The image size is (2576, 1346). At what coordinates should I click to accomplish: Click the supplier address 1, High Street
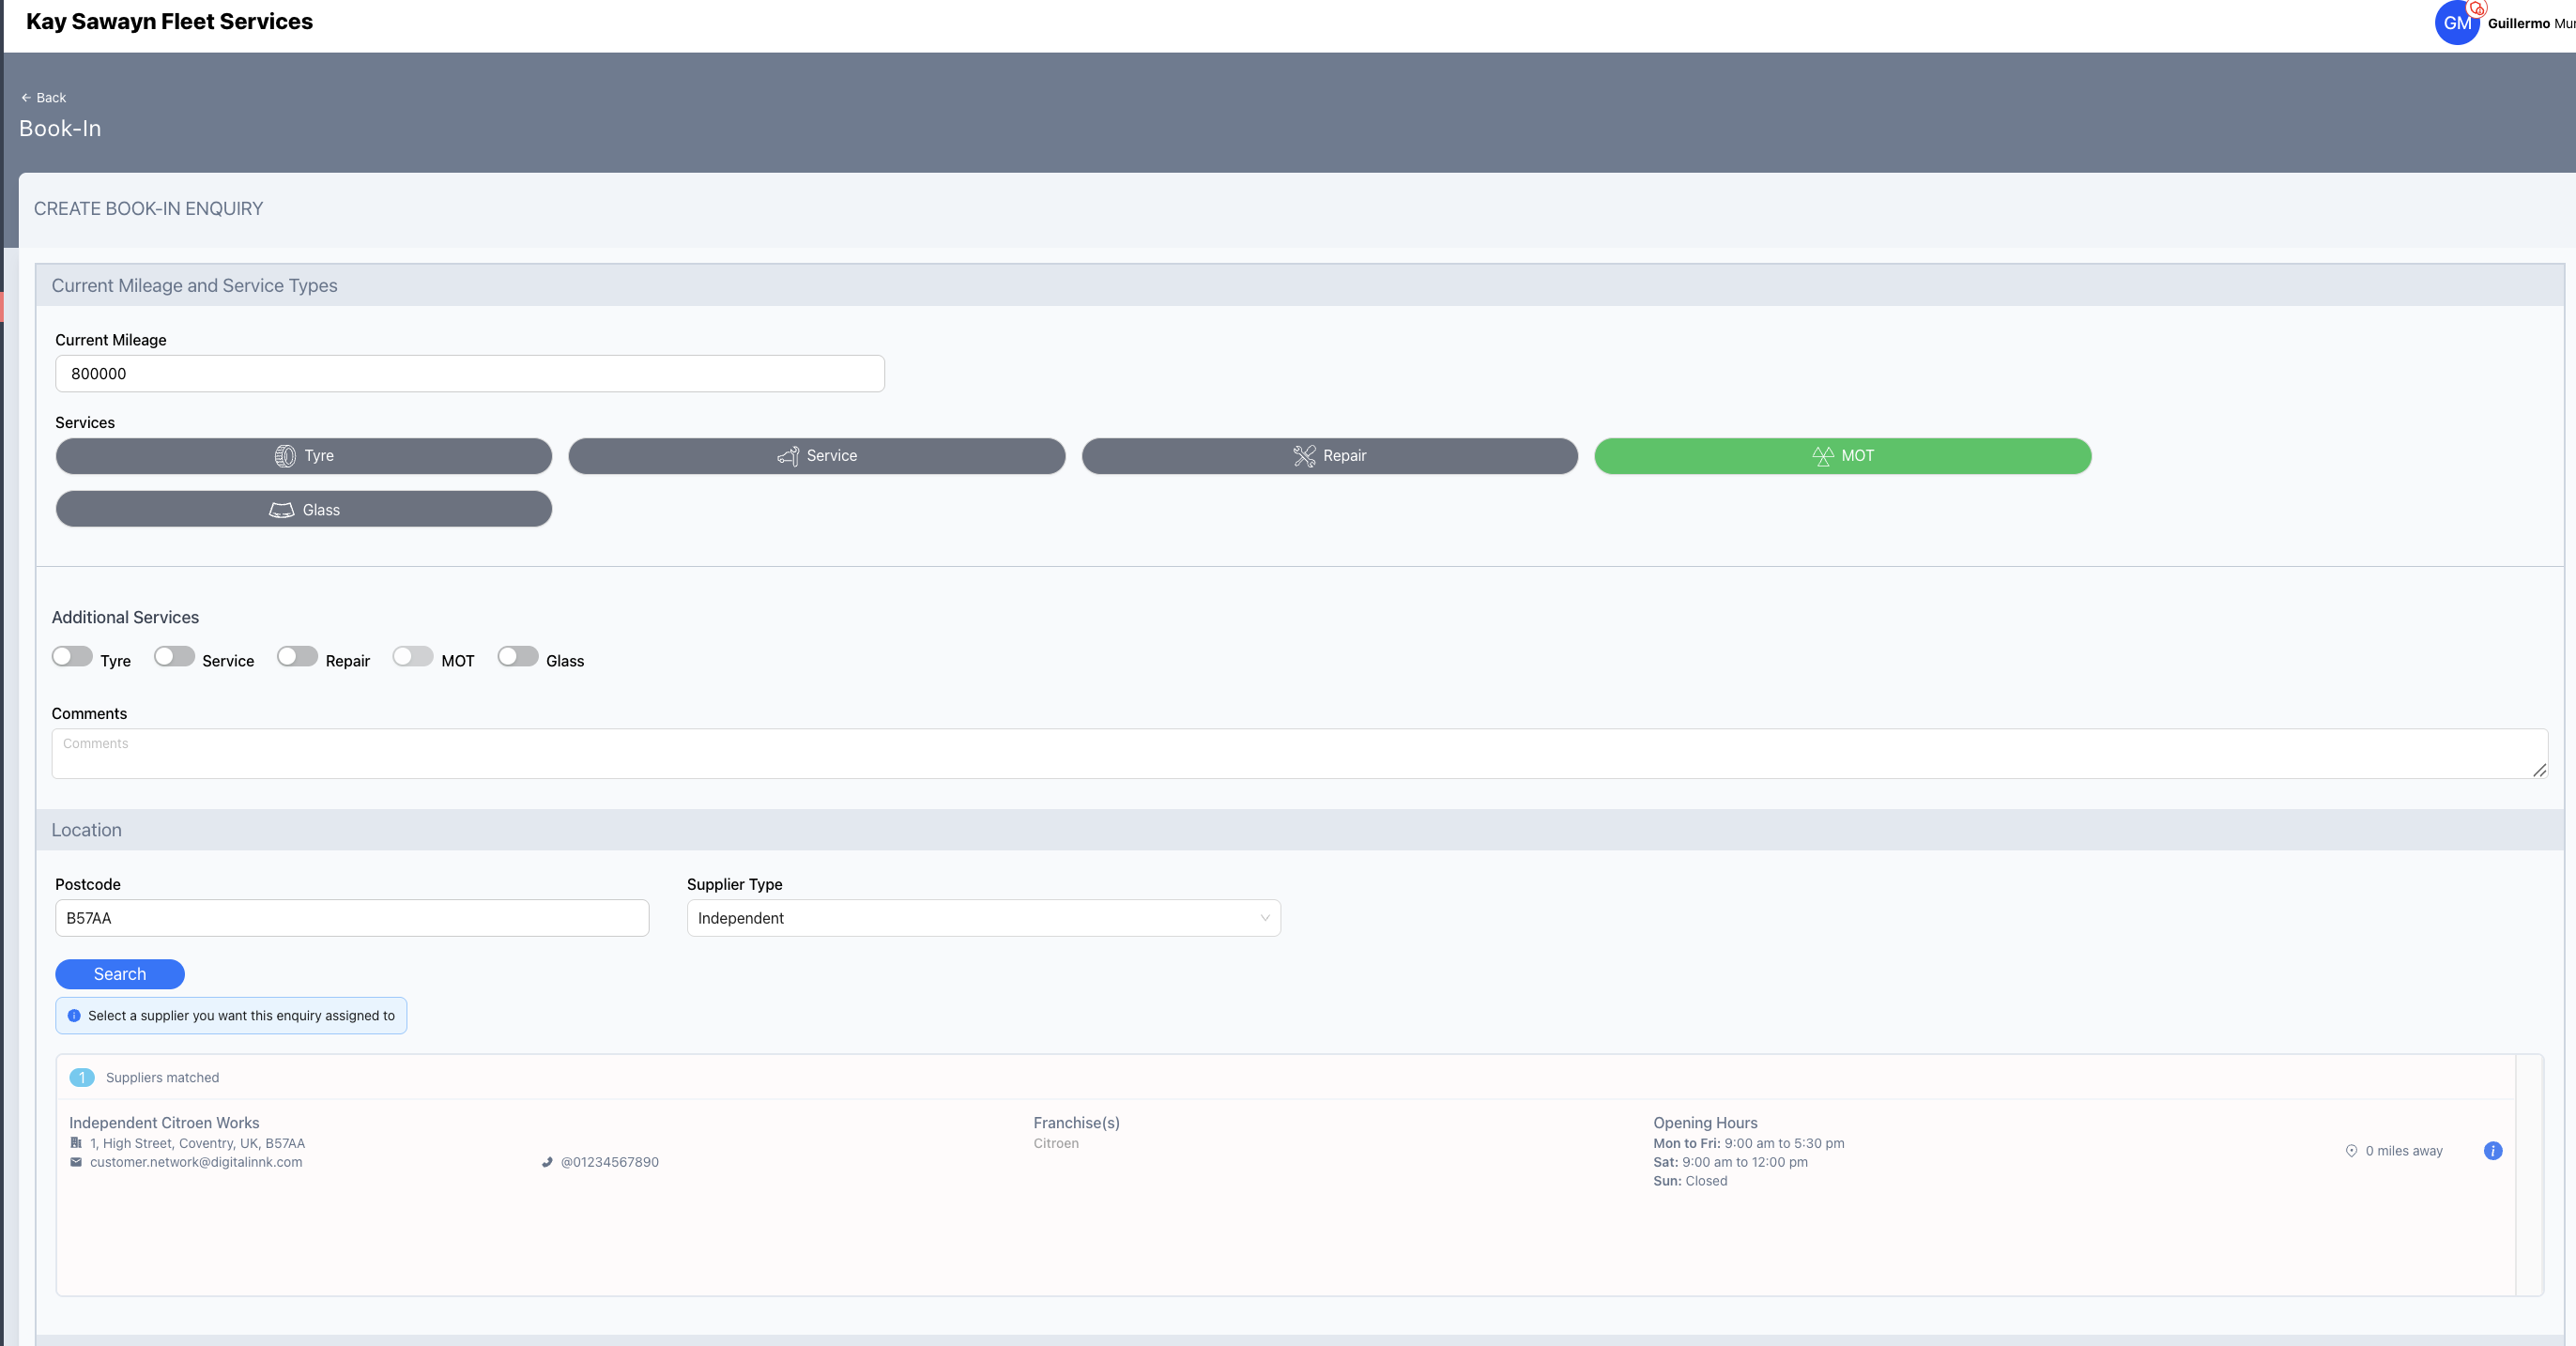coord(197,1143)
